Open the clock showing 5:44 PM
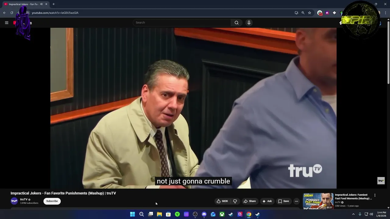The width and height of the screenshot is (390, 219). 381,214
